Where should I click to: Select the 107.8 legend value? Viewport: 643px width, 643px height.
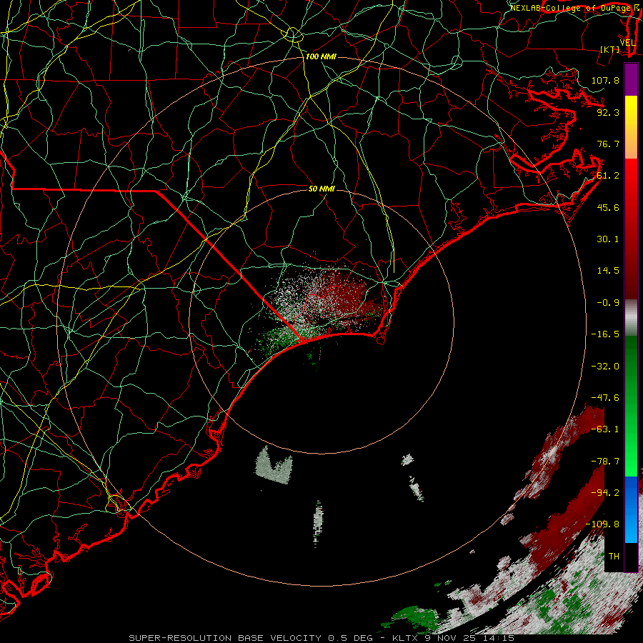tap(605, 80)
